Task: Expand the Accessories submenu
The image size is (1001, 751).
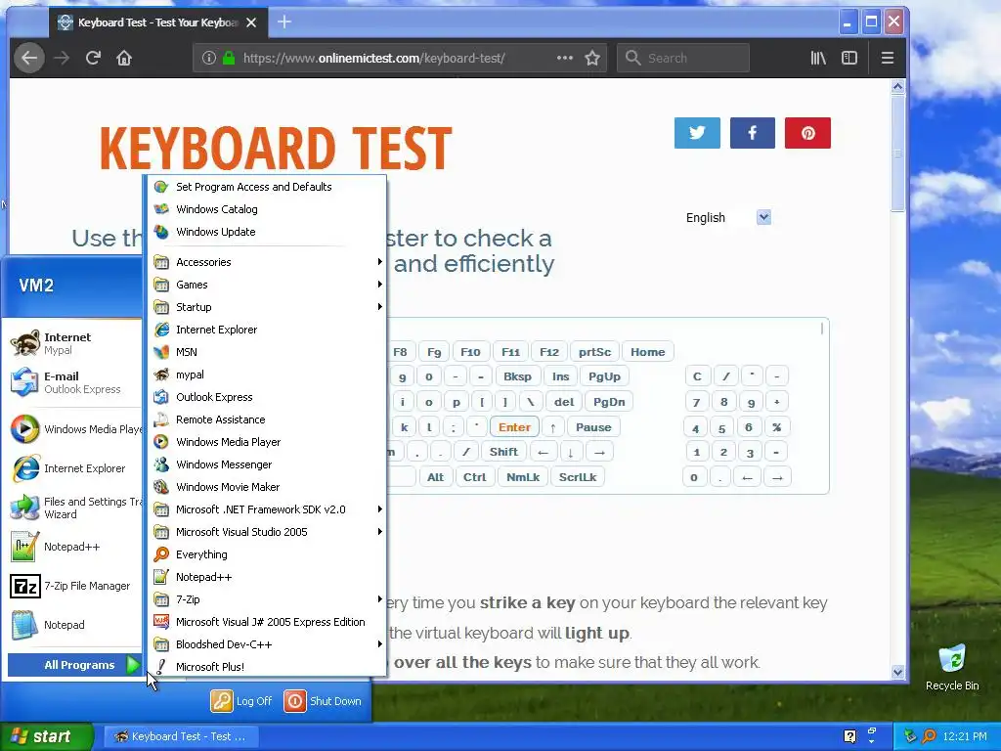Action: [267, 262]
